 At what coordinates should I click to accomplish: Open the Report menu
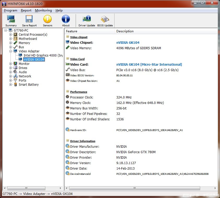pyautogui.click(x=26, y=10)
